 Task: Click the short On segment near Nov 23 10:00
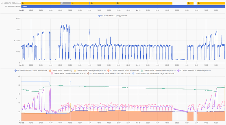190,3
